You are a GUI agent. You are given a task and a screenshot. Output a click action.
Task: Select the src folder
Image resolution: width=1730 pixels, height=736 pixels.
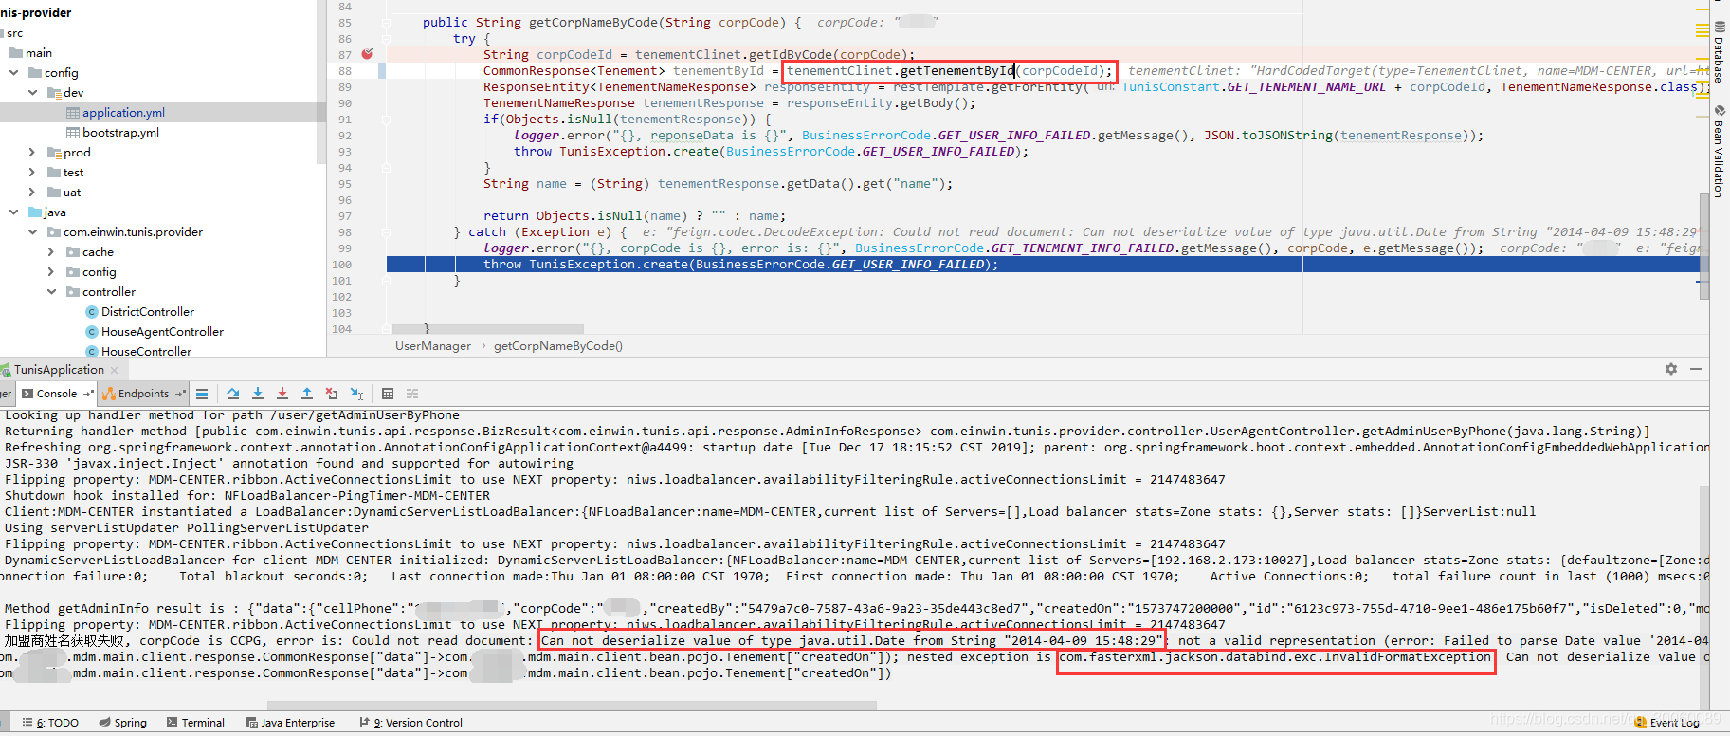pyautogui.click(x=14, y=33)
